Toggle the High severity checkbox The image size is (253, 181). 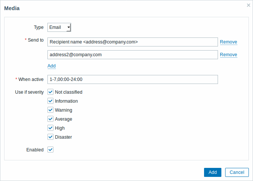pyautogui.click(x=50, y=128)
